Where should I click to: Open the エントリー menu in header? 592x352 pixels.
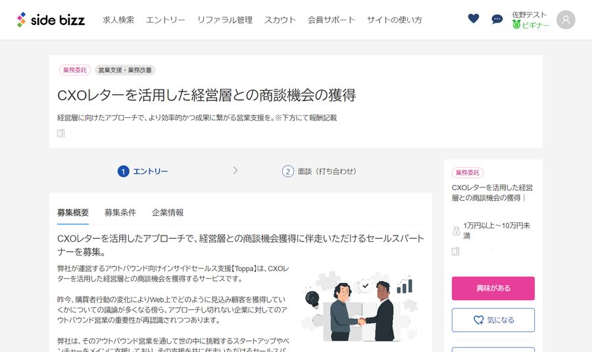coord(165,20)
